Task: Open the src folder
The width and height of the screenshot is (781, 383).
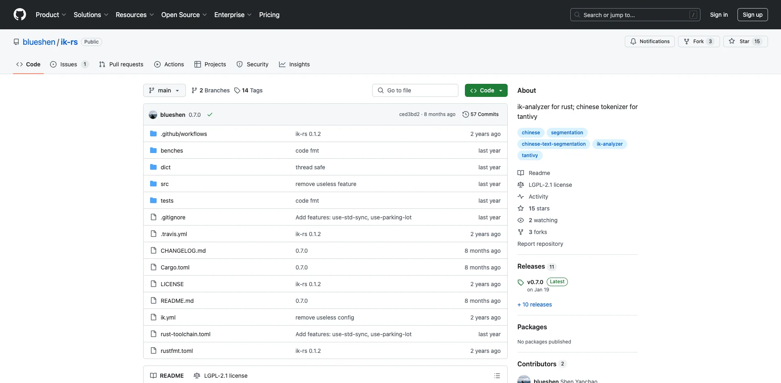Action: click(x=164, y=184)
